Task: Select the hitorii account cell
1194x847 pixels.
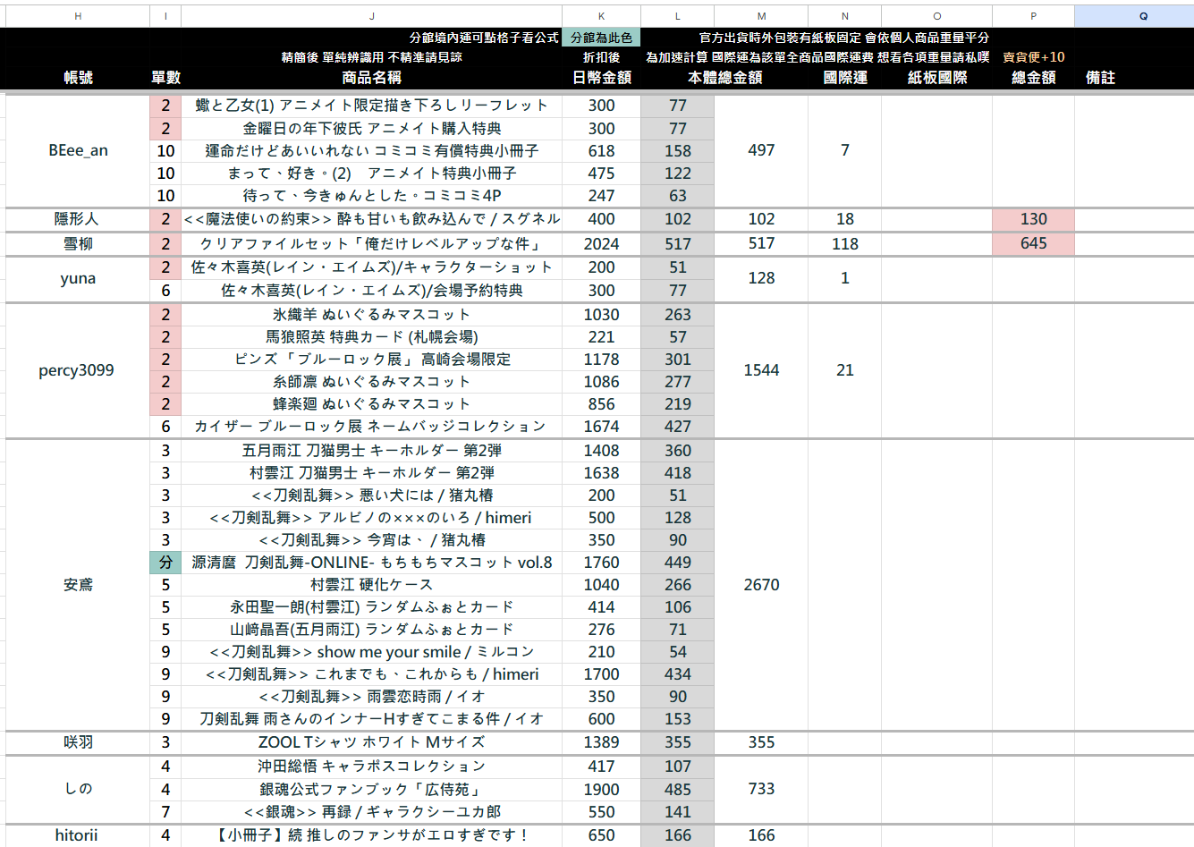Action: pyautogui.click(x=78, y=835)
